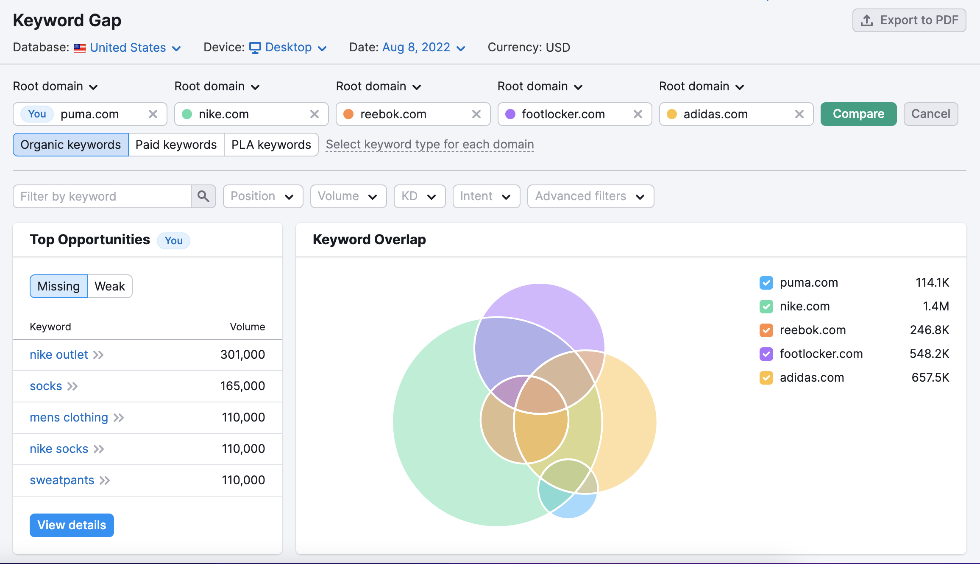Open the Position filter dropdown

(x=263, y=196)
